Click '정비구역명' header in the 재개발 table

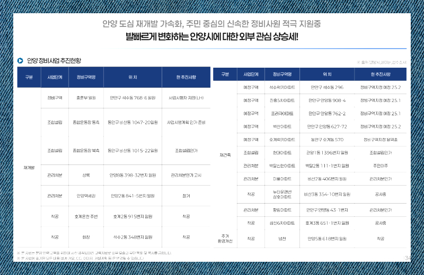86,77
